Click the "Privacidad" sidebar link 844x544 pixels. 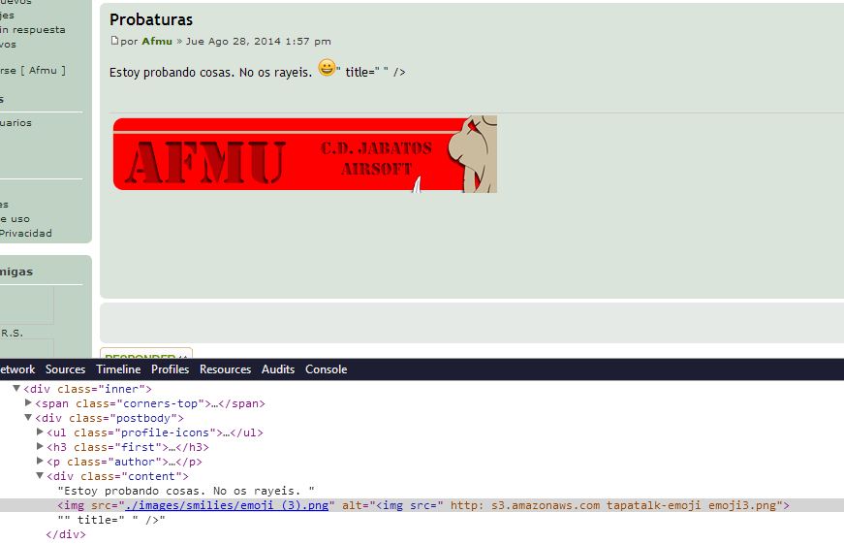[26, 234]
